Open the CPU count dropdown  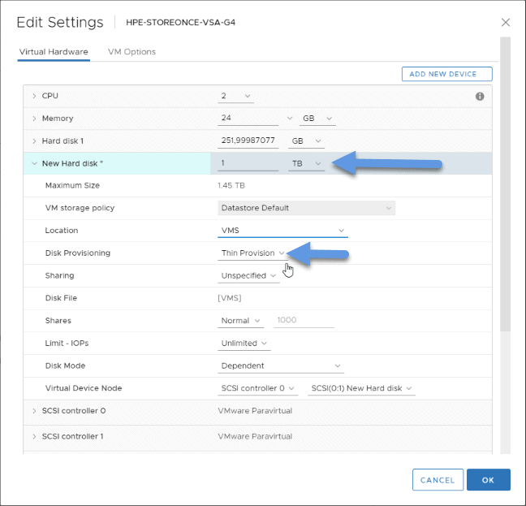(236, 96)
